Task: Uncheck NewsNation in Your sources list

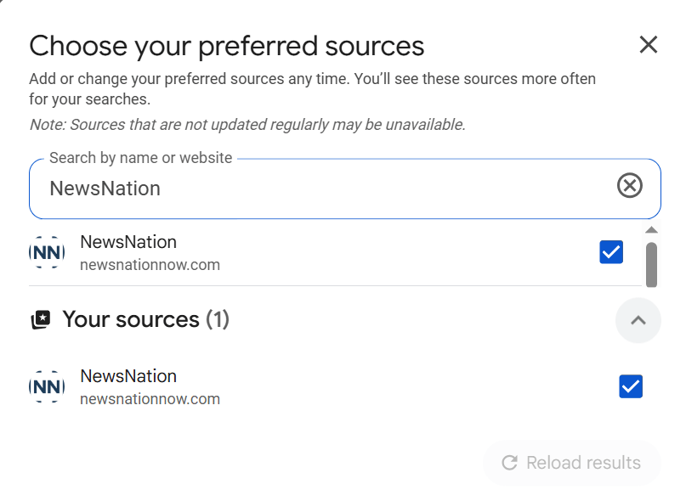Action: coord(631,386)
